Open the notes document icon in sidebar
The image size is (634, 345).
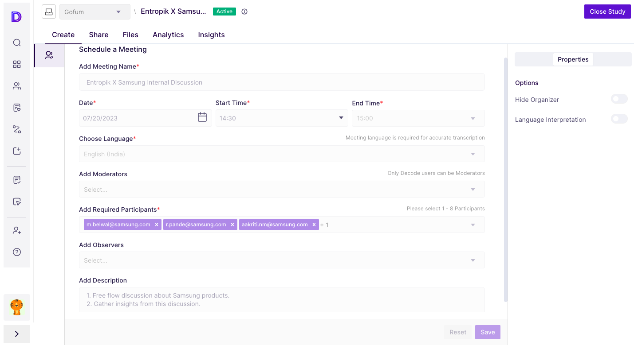(x=17, y=180)
